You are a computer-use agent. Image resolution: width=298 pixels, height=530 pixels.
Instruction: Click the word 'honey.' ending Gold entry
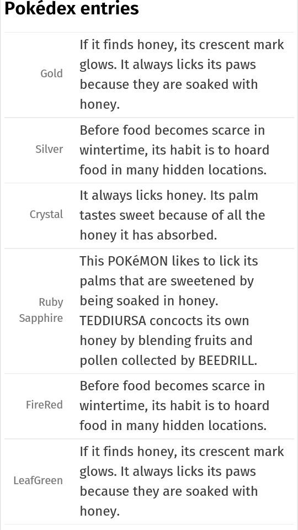point(100,104)
